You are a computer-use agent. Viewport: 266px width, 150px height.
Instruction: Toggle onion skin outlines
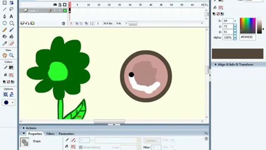[81, 23]
